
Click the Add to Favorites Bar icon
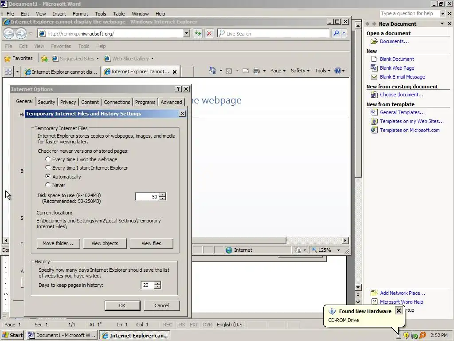tap(44, 59)
